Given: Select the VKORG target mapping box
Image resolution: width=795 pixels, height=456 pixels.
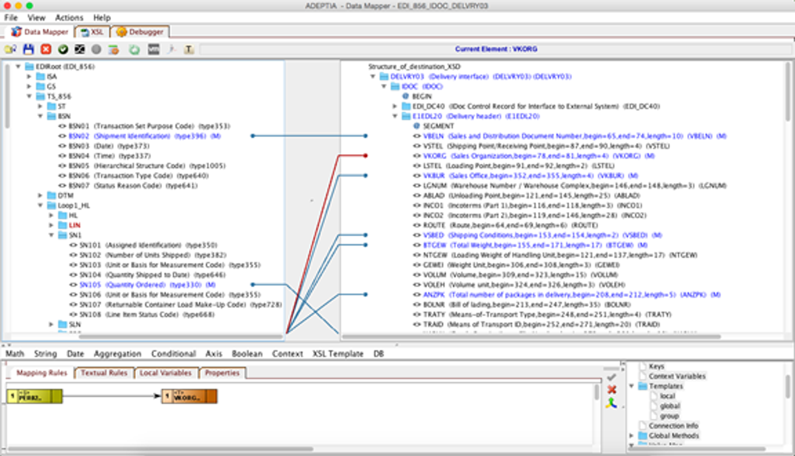Looking at the screenshot, I should (x=189, y=396).
